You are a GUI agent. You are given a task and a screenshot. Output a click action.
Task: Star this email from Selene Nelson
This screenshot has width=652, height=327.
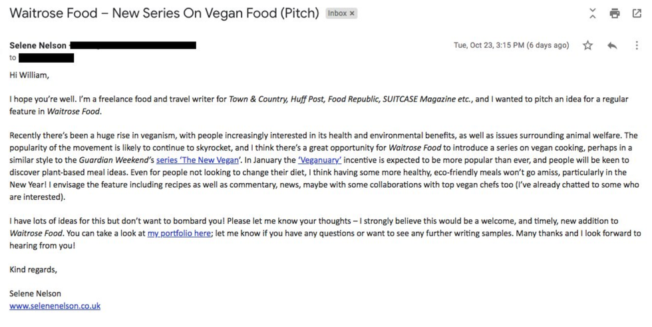(587, 46)
